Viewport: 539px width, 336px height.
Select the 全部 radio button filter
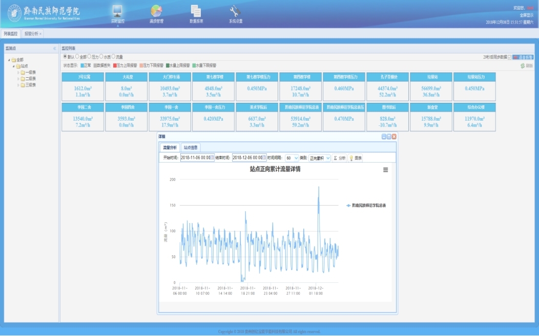(77, 56)
